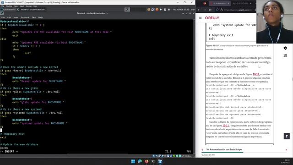Click the '# Does the update include a new kernel' line
293x165 pixels.
[29, 67]
